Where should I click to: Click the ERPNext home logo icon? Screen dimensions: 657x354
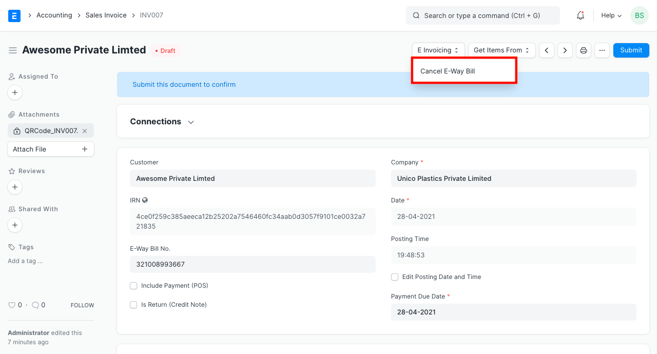tap(14, 15)
